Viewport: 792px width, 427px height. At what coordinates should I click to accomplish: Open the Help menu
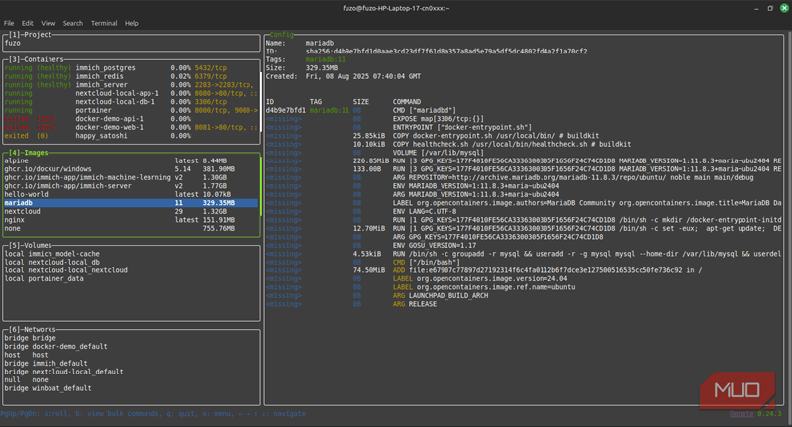point(132,23)
